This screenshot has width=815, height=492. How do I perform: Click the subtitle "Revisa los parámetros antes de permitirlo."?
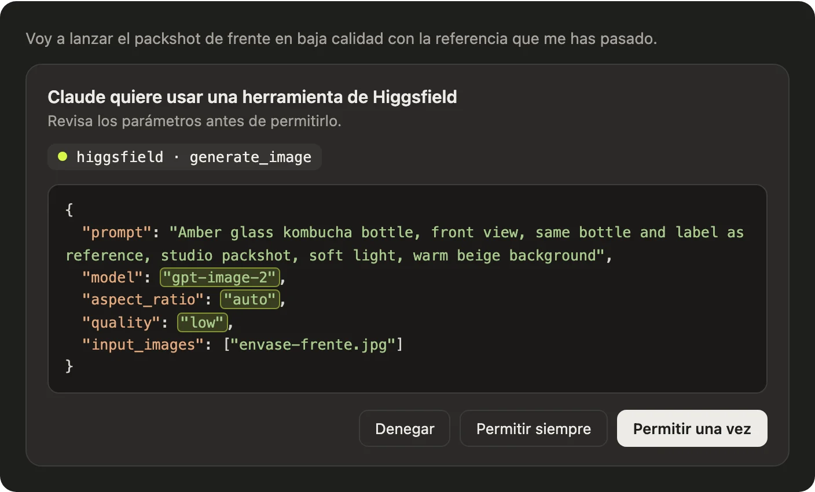point(194,121)
